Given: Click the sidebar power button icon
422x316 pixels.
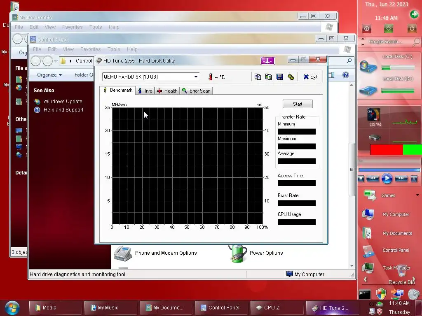Looking at the screenshot, I should coord(412,28).
